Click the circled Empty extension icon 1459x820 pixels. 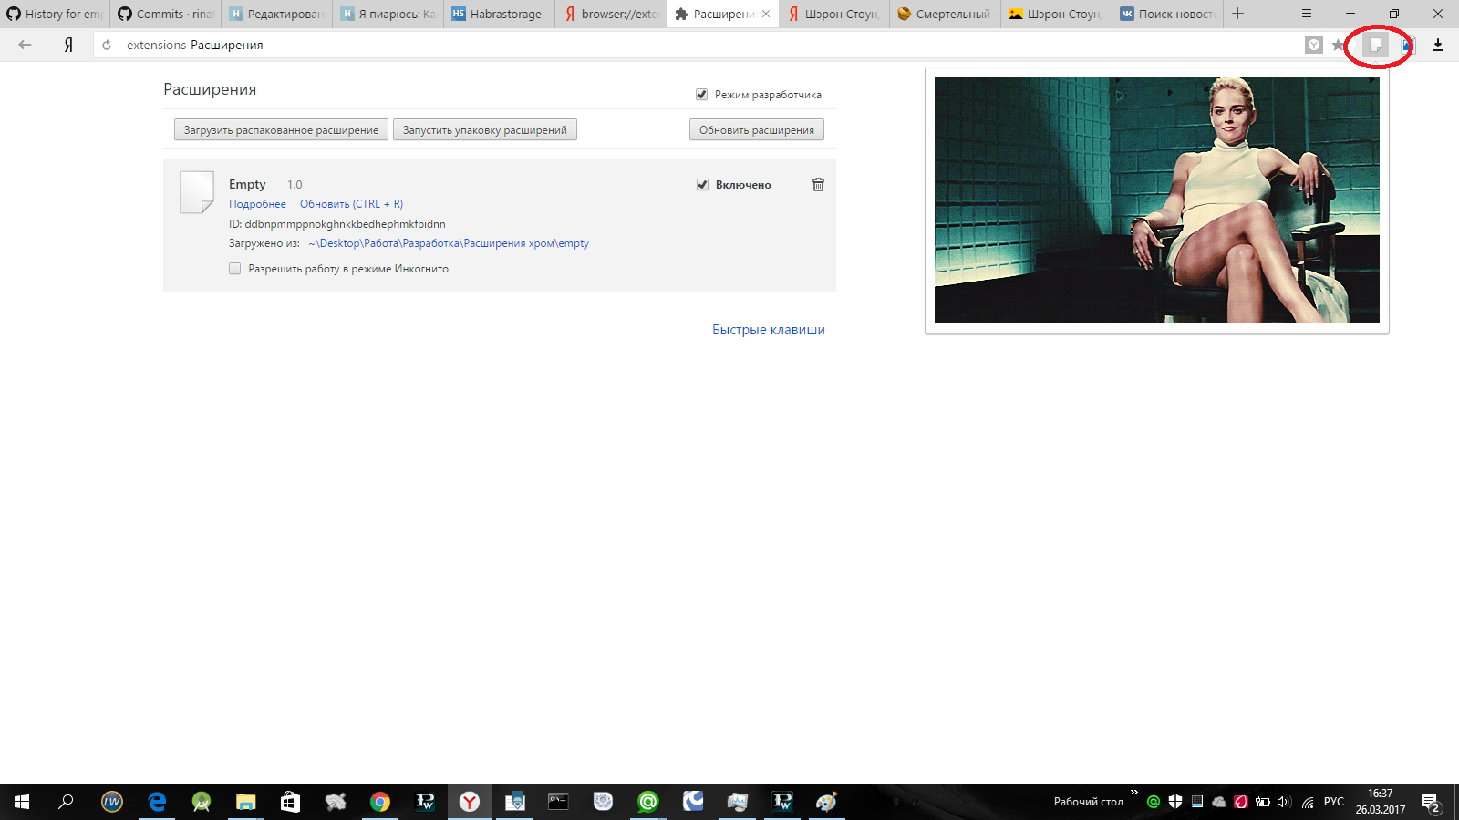[x=1377, y=44]
